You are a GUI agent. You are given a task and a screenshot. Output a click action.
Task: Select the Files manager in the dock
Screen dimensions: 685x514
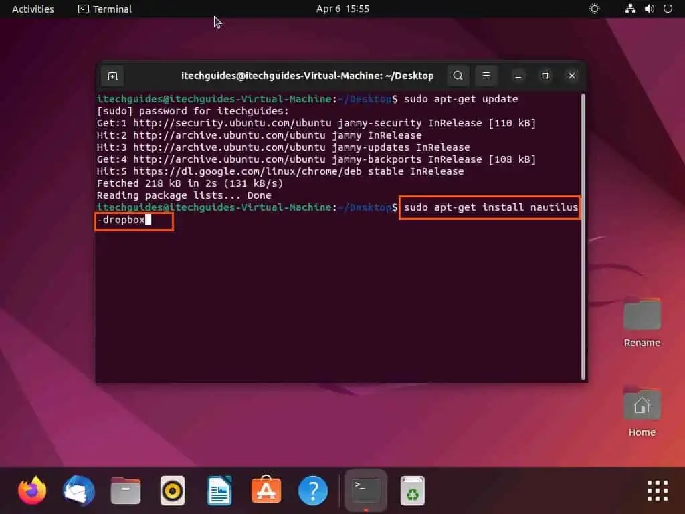tap(125, 490)
